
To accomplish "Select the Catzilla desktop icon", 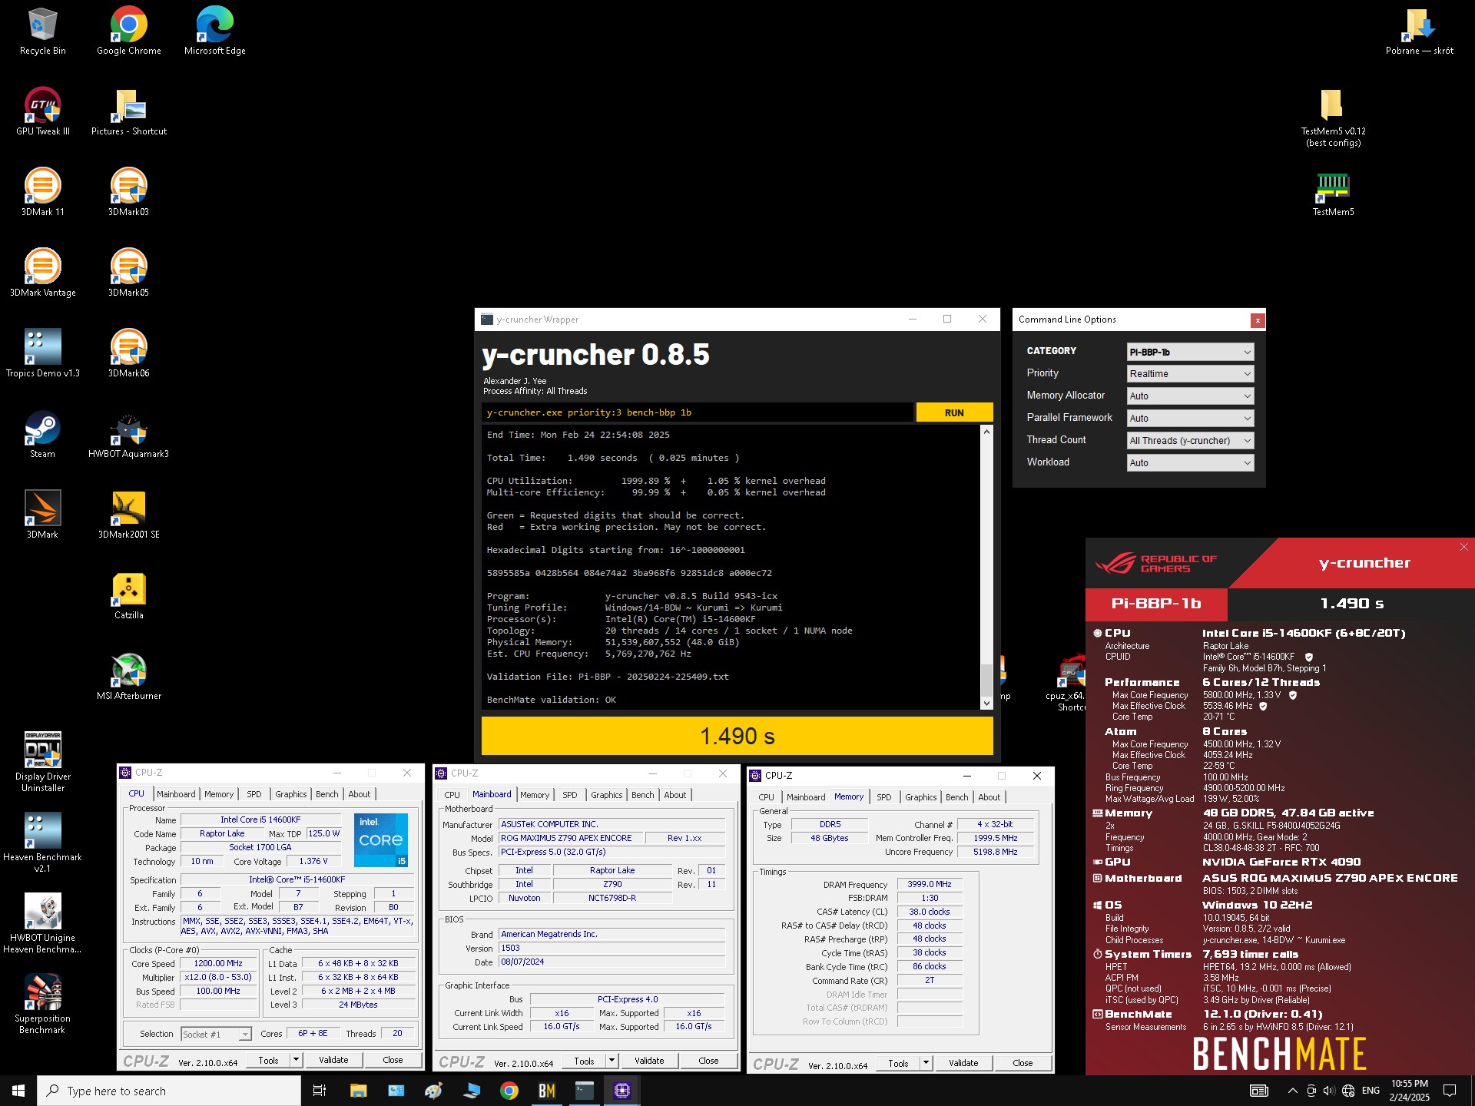I will point(129,597).
